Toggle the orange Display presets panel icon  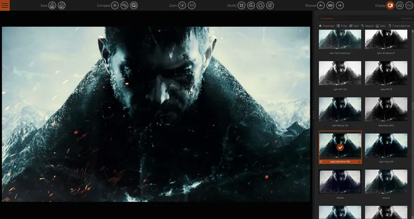tap(390, 5)
